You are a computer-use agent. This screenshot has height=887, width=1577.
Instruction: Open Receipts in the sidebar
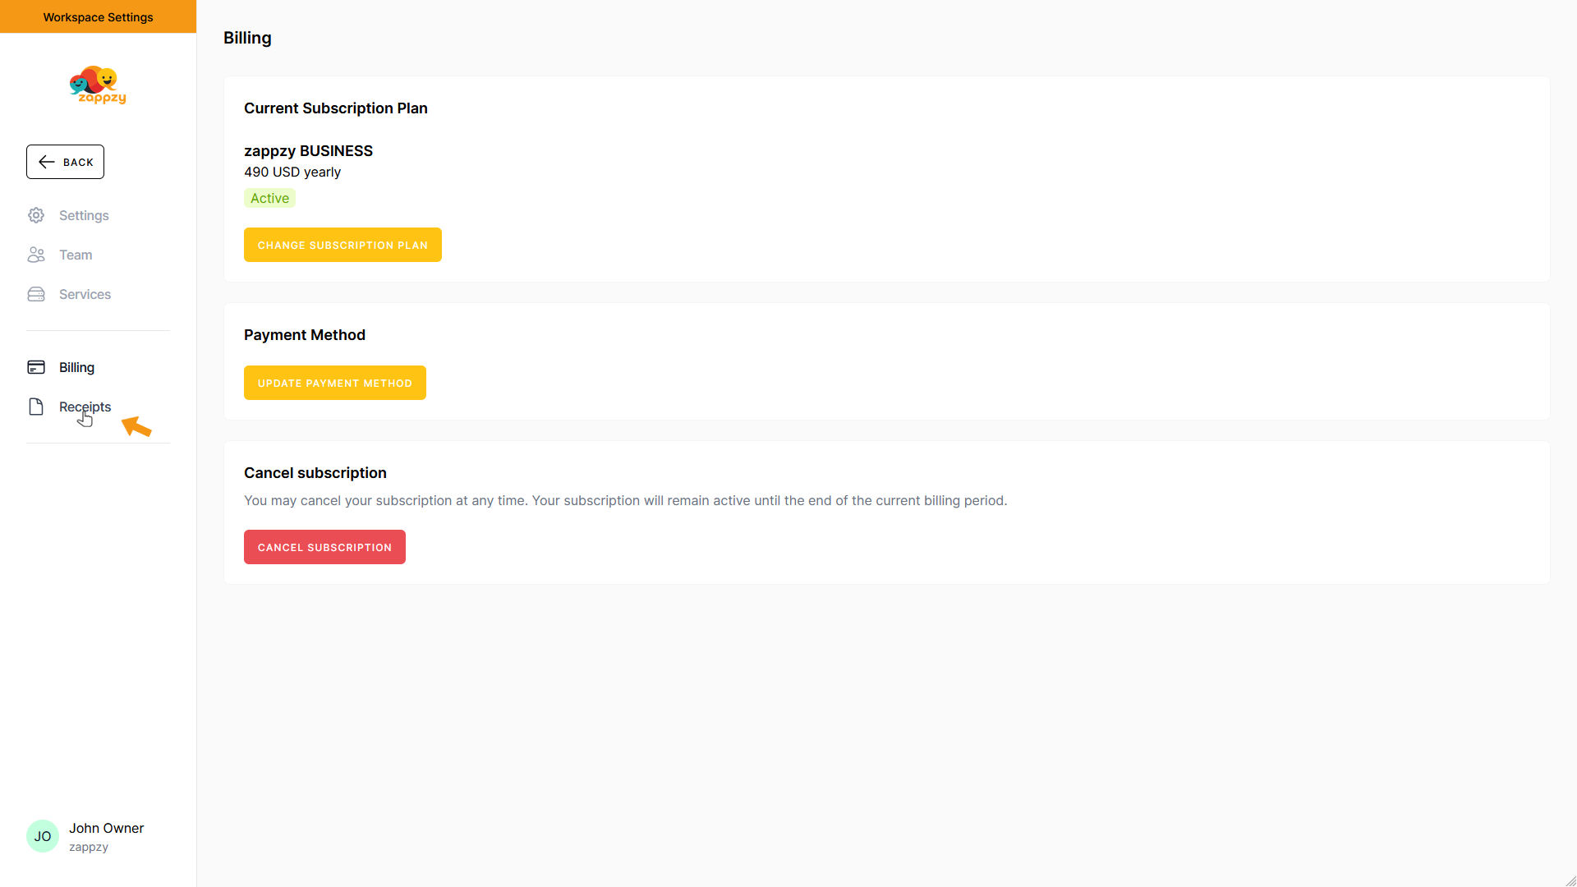pyautogui.click(x=85, y=407)
